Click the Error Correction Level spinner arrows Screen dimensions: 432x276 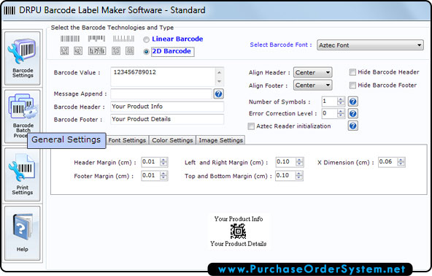tap(341, 113)
